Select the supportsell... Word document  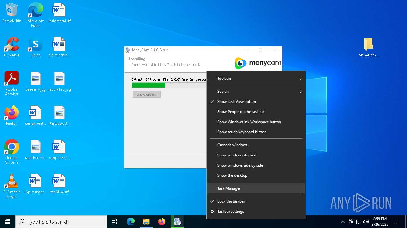[x=59, y=150]
